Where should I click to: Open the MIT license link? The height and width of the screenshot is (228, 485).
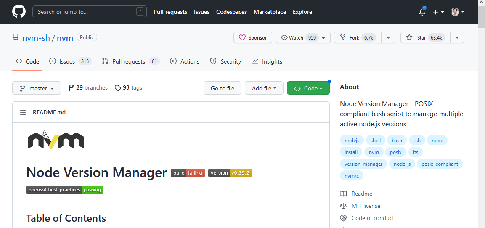360,206
